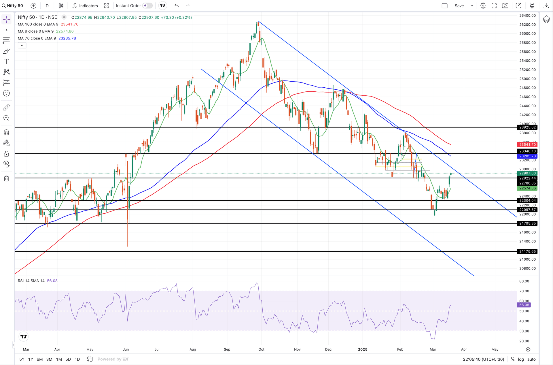Image resolution: width=553 pixels, height=365 pixels.
Task: Open the candlestick chart type dropdown
Action: [x=61, y=6]
